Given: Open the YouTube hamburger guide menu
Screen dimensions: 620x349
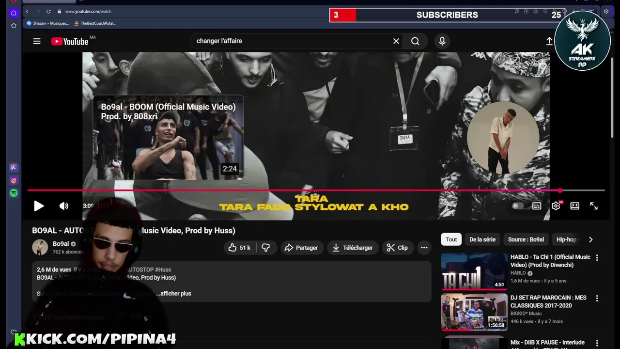Looking at the screenshot, I should pos(37,41).
